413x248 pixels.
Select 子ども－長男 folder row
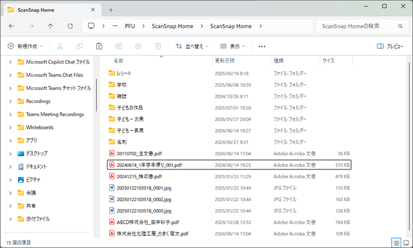(229, 130)
